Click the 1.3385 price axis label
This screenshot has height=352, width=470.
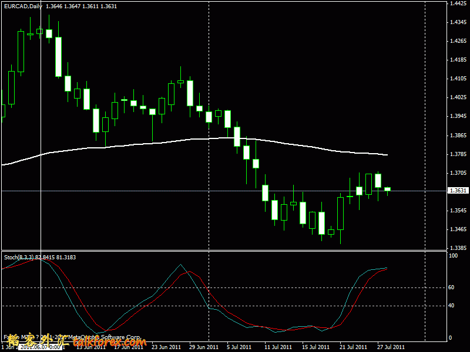point(458,248)
